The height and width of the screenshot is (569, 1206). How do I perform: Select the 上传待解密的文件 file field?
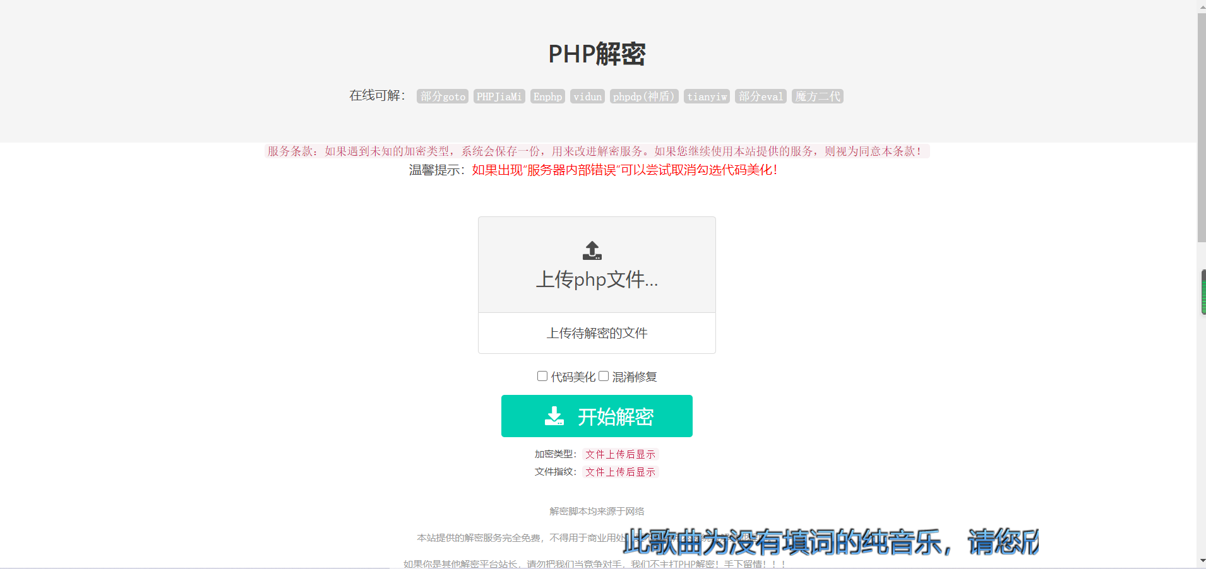tap(597, 333)
